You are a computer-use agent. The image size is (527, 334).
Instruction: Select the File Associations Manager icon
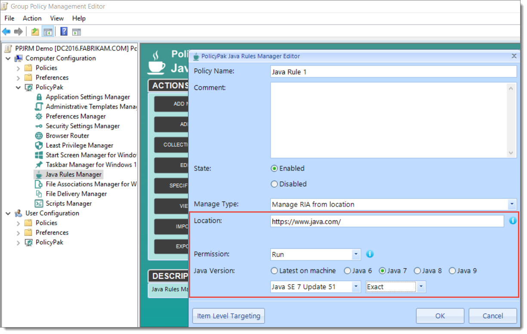coord(39,184)
